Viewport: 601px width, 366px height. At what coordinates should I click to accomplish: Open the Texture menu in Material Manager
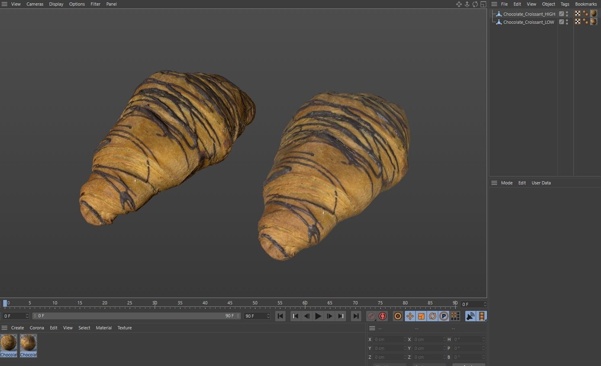click(124, 328)
